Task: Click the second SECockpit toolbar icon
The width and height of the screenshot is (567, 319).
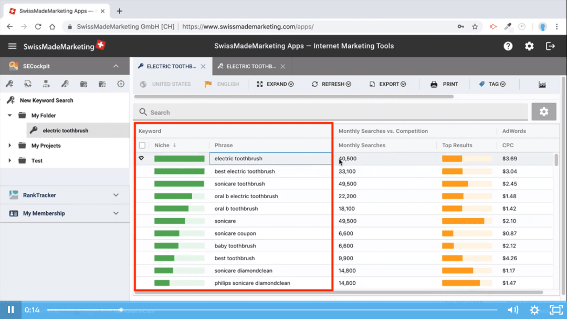Action: [28, 84]
